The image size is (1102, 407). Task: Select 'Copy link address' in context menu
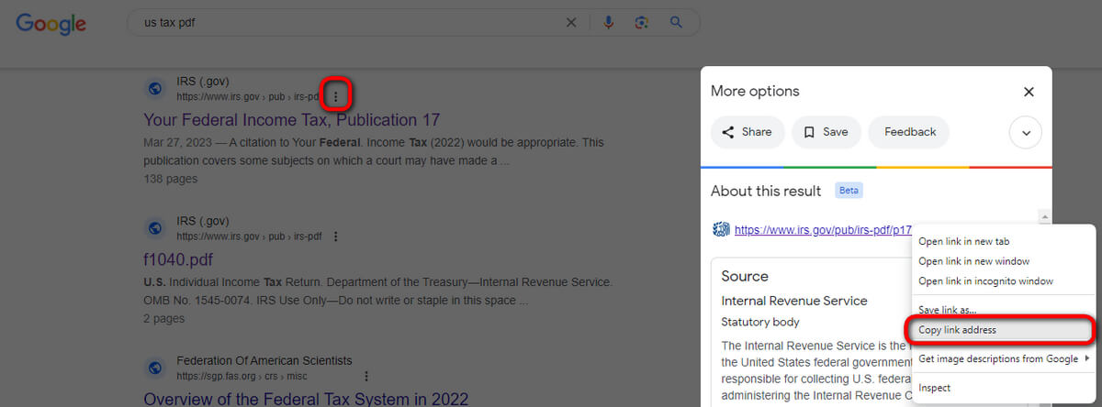coord(1004,330)
